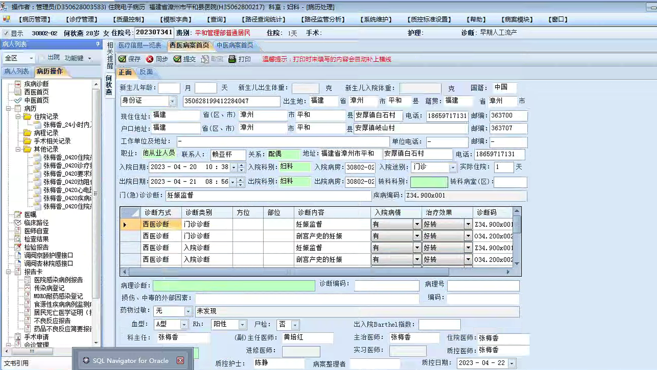Click the 住院记录 folder icon

[x=28, y=116]
